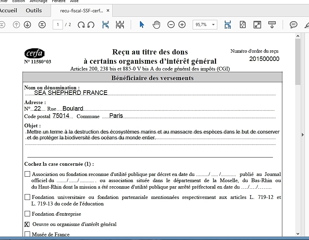
Task: Close the recu-fiscal-SSF document tab
Action: [108, 11]
